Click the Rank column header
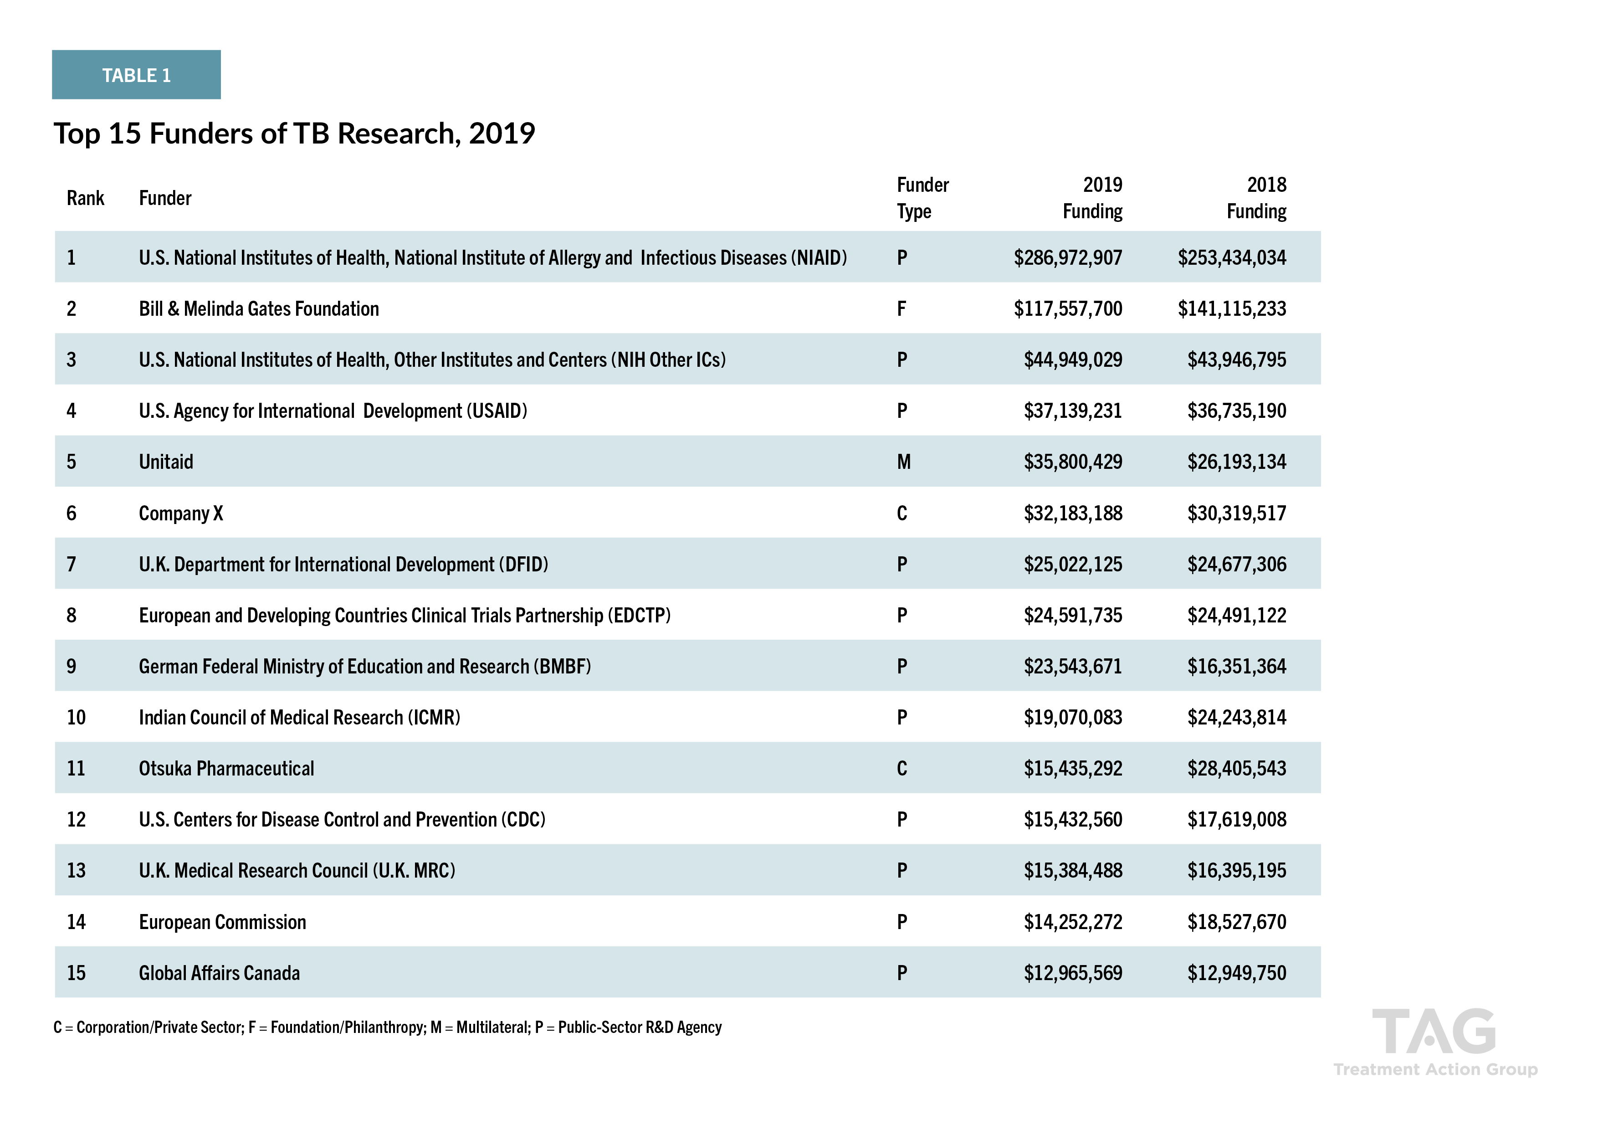The width and height of the screenshot is (1598, 1130). point(86,198)
